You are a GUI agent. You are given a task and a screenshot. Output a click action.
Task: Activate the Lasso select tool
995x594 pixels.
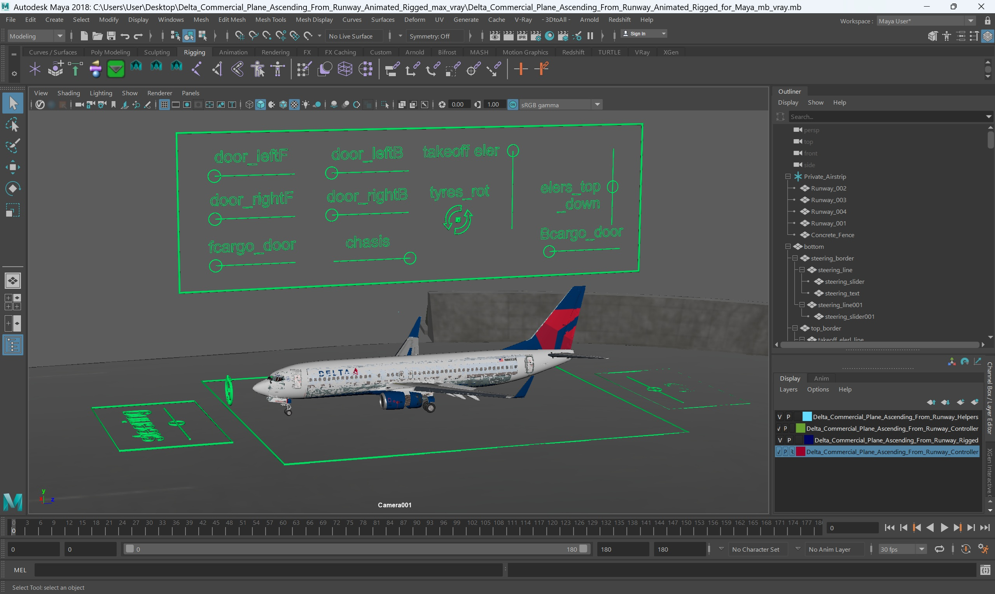click(x=13, y=125)
